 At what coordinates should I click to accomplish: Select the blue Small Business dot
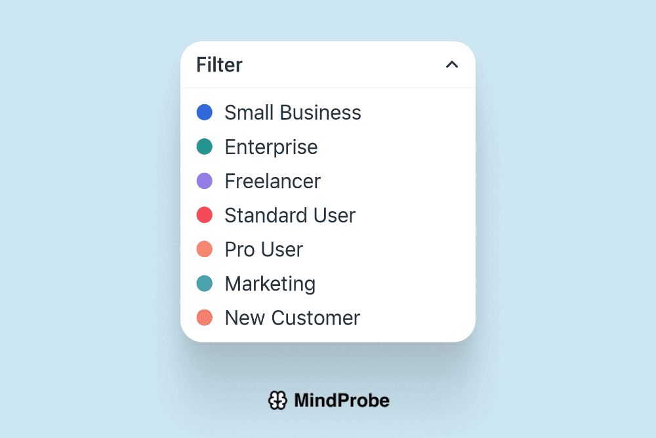[x=205, y=113]
